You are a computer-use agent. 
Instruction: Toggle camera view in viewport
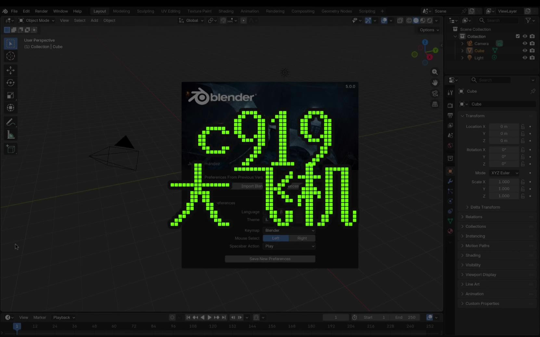435,93
